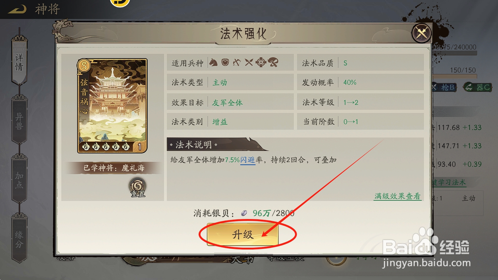Image resolution: width=498 pixels, height=280 pixels.
Task: Open the 满级效果查看 link
Action: 397,196
